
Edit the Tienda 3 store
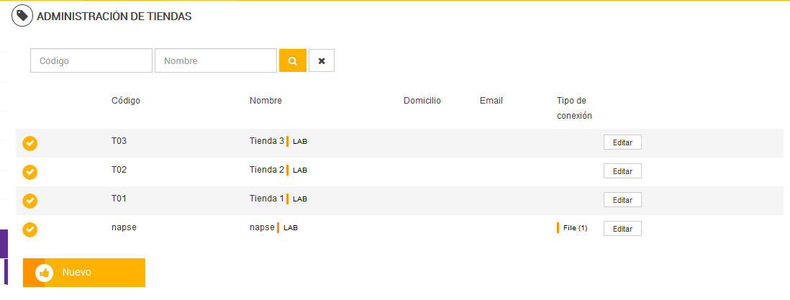pos(622,142)
